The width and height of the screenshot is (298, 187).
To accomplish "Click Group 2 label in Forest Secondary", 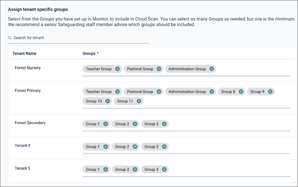I will (122, 124).
